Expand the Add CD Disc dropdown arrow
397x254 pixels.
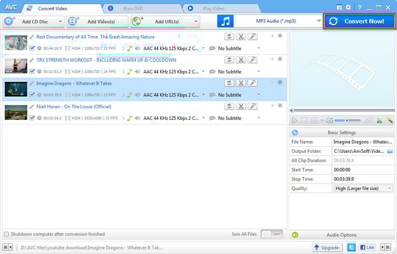60,22
